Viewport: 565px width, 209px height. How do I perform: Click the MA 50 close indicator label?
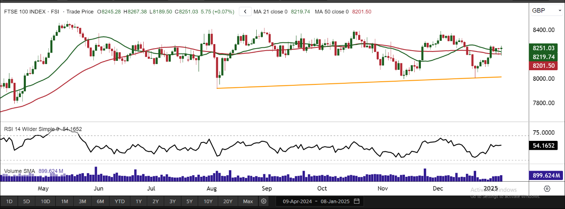(x=332, y=12)
